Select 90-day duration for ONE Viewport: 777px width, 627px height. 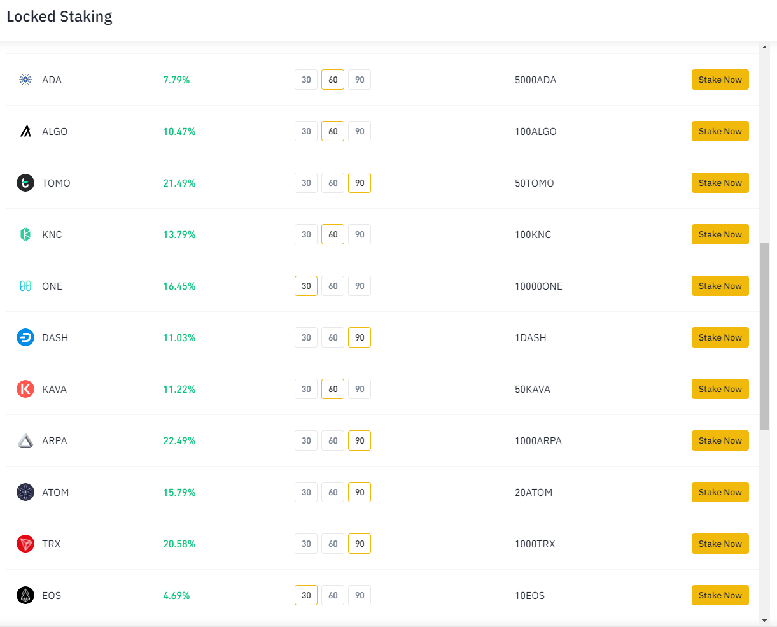[x=360, y=286]
